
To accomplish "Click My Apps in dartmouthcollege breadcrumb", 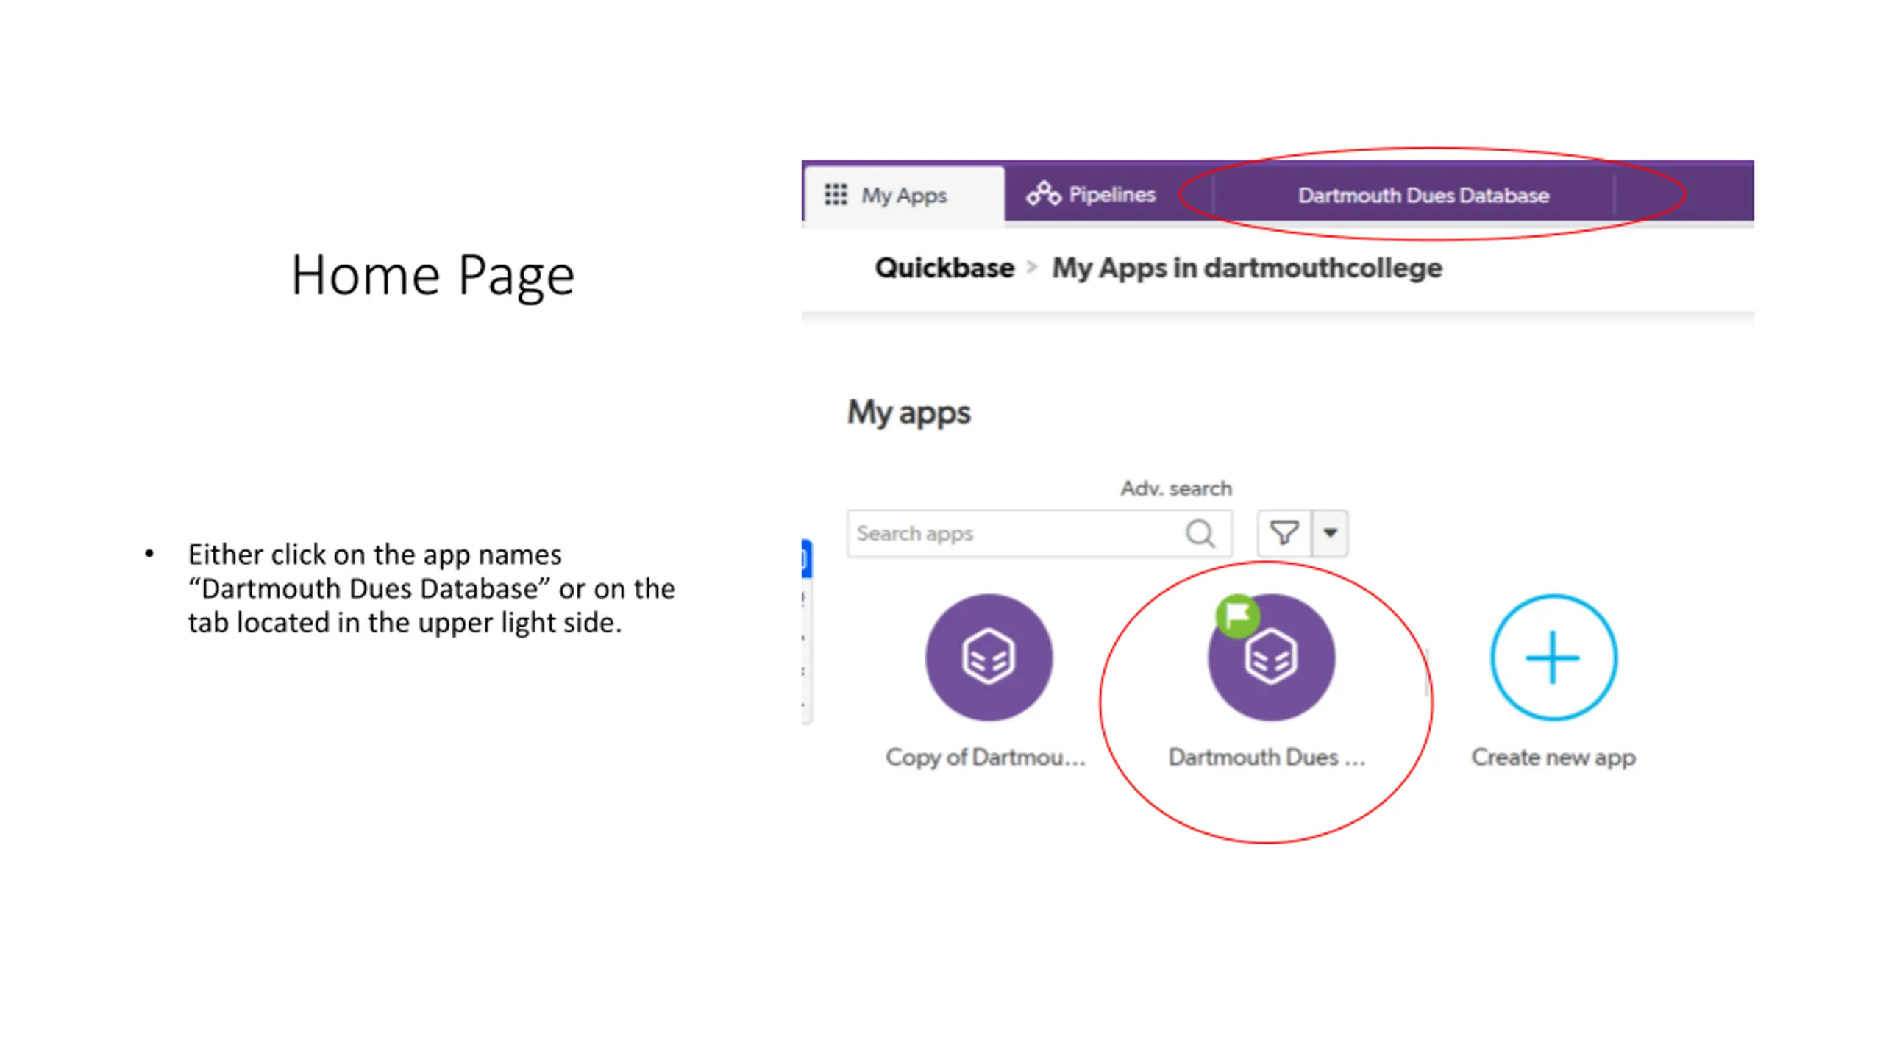I will (x=1247, y=268).
